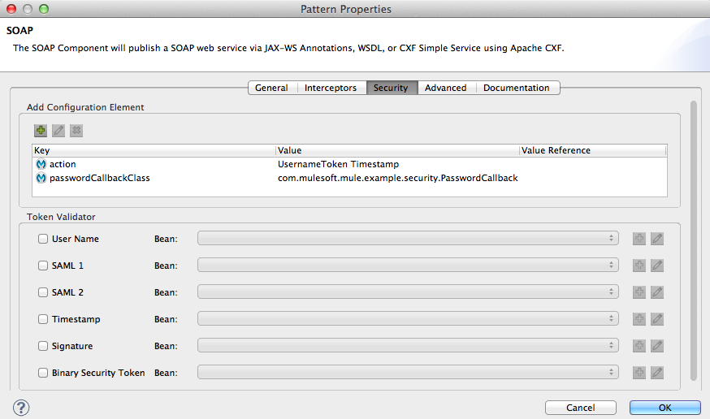Click the edit pencil icon above the Key table
Viewport: 710px width, 419px height.
point(58,130)
